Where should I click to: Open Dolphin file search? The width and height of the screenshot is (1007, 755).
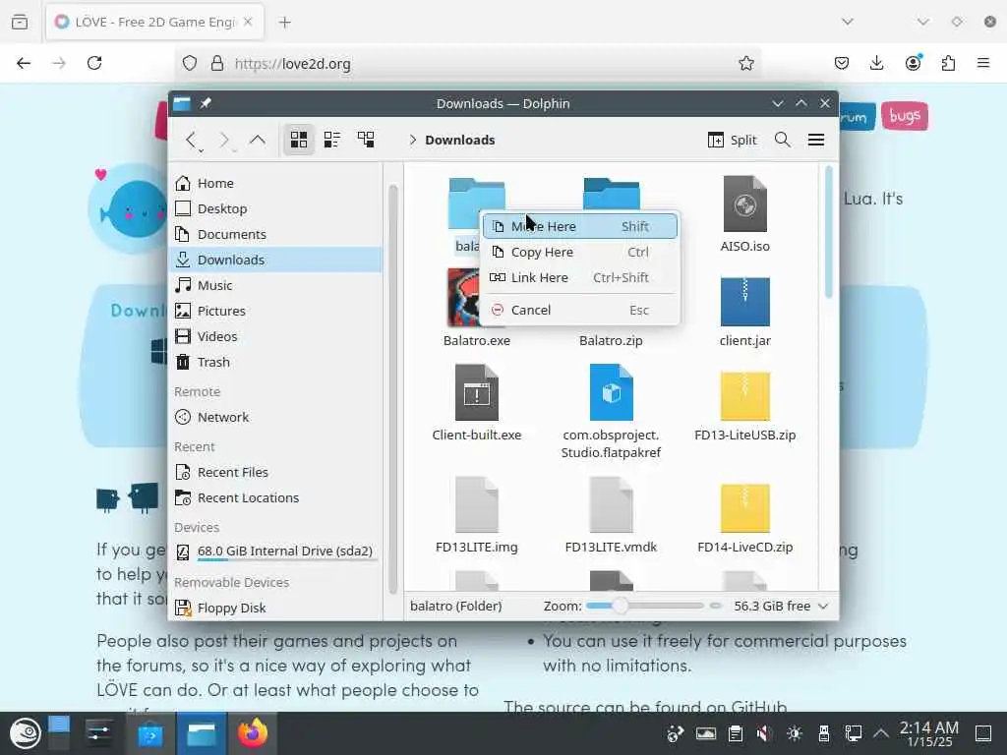[x=782, y=140]
